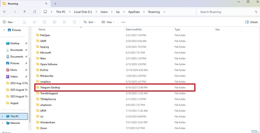Click the Delete trash icon
Image resolution: width=260 pixels, height=133 pixels.
[75, 22]
